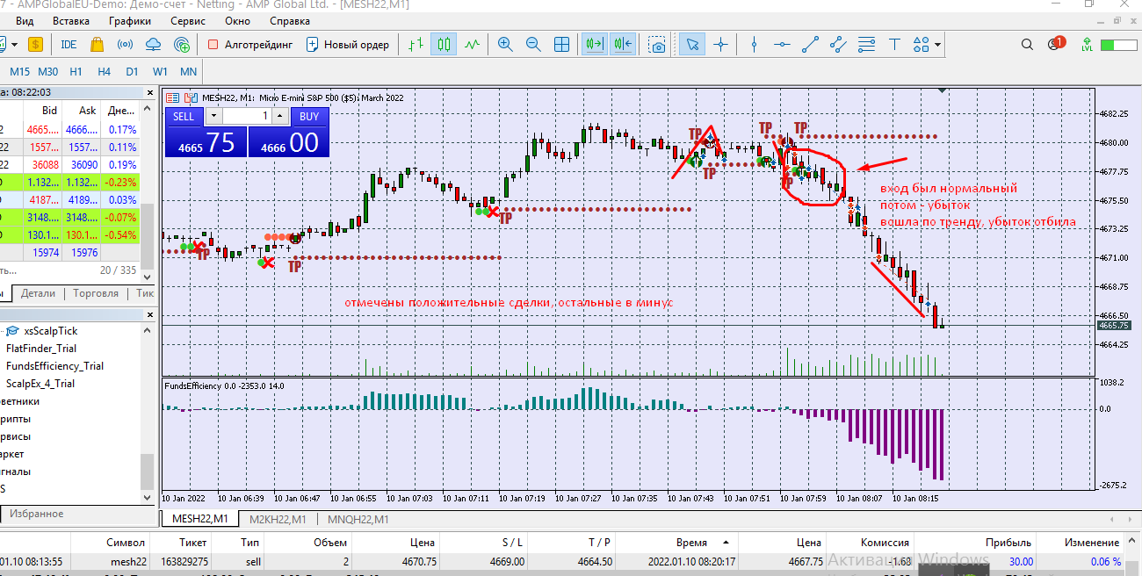The image size is (1142, 576).
Task: Click the volume input field showing 1
Action: [x=247, y=116]
